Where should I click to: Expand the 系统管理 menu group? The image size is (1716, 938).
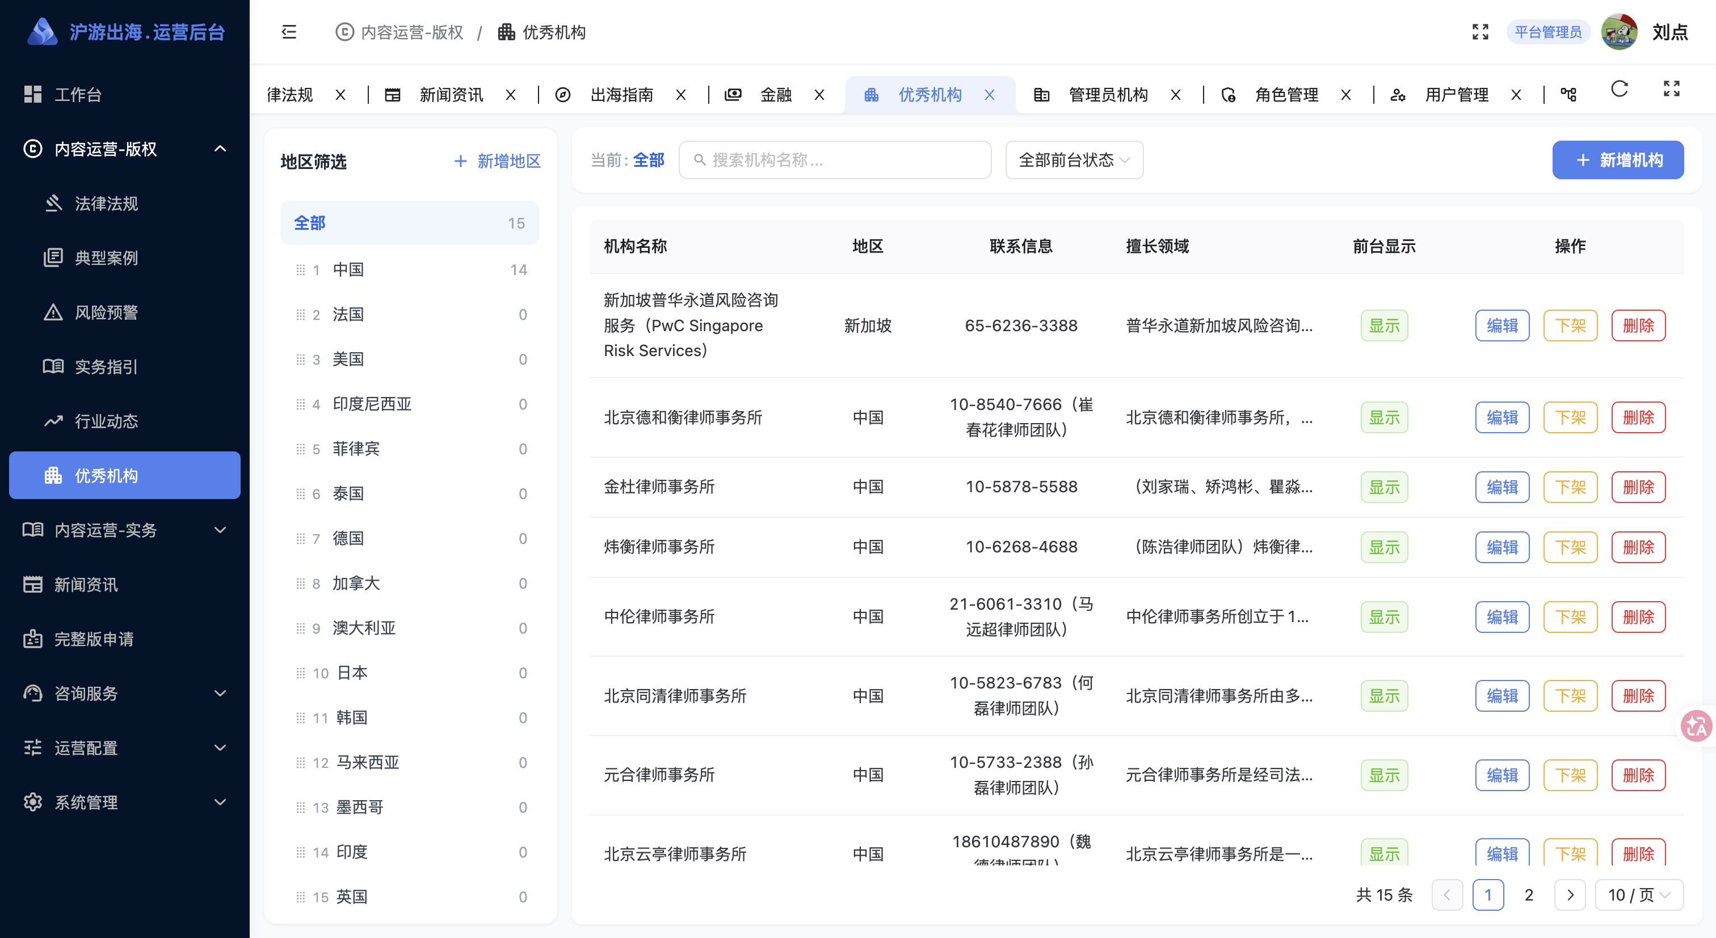[x=125, y=802]
